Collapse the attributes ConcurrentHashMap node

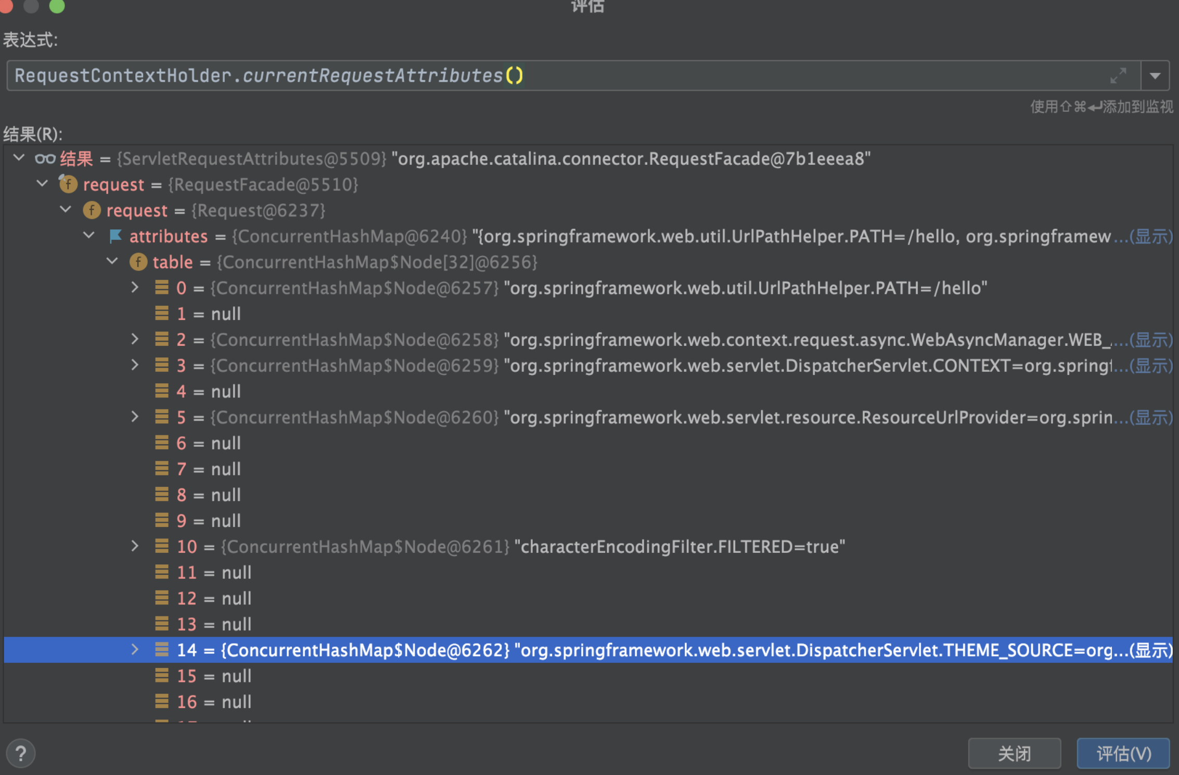pyautogui.click(x=89, y=236)
